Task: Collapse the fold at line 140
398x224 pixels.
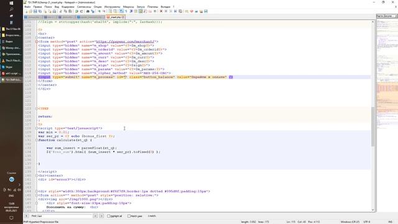Action: click(x=37, y=175)
